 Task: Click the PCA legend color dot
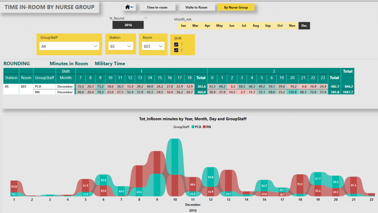(193, 127)
